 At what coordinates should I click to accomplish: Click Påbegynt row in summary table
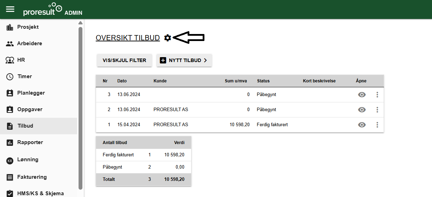point(144,167)
